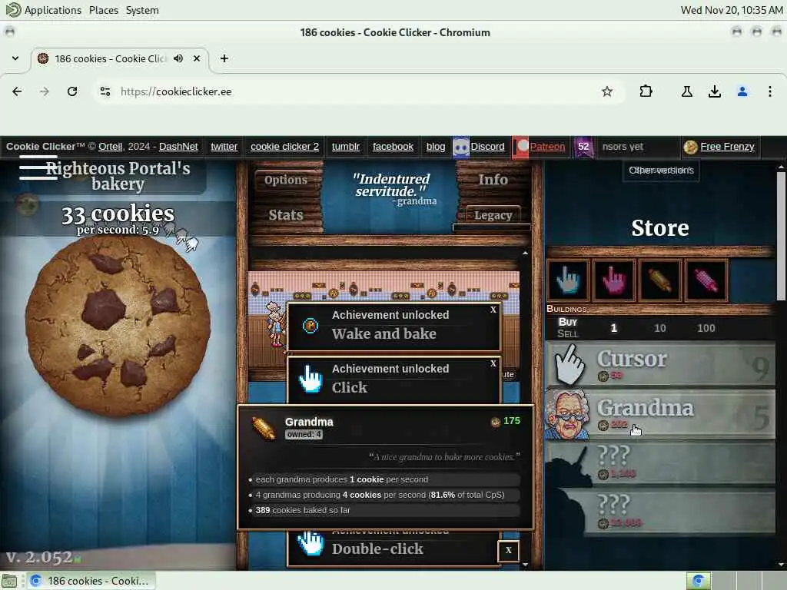The height and width of the screenshot is (590, 787).
Task: Select the second ??? locked building
Action: 660,512
